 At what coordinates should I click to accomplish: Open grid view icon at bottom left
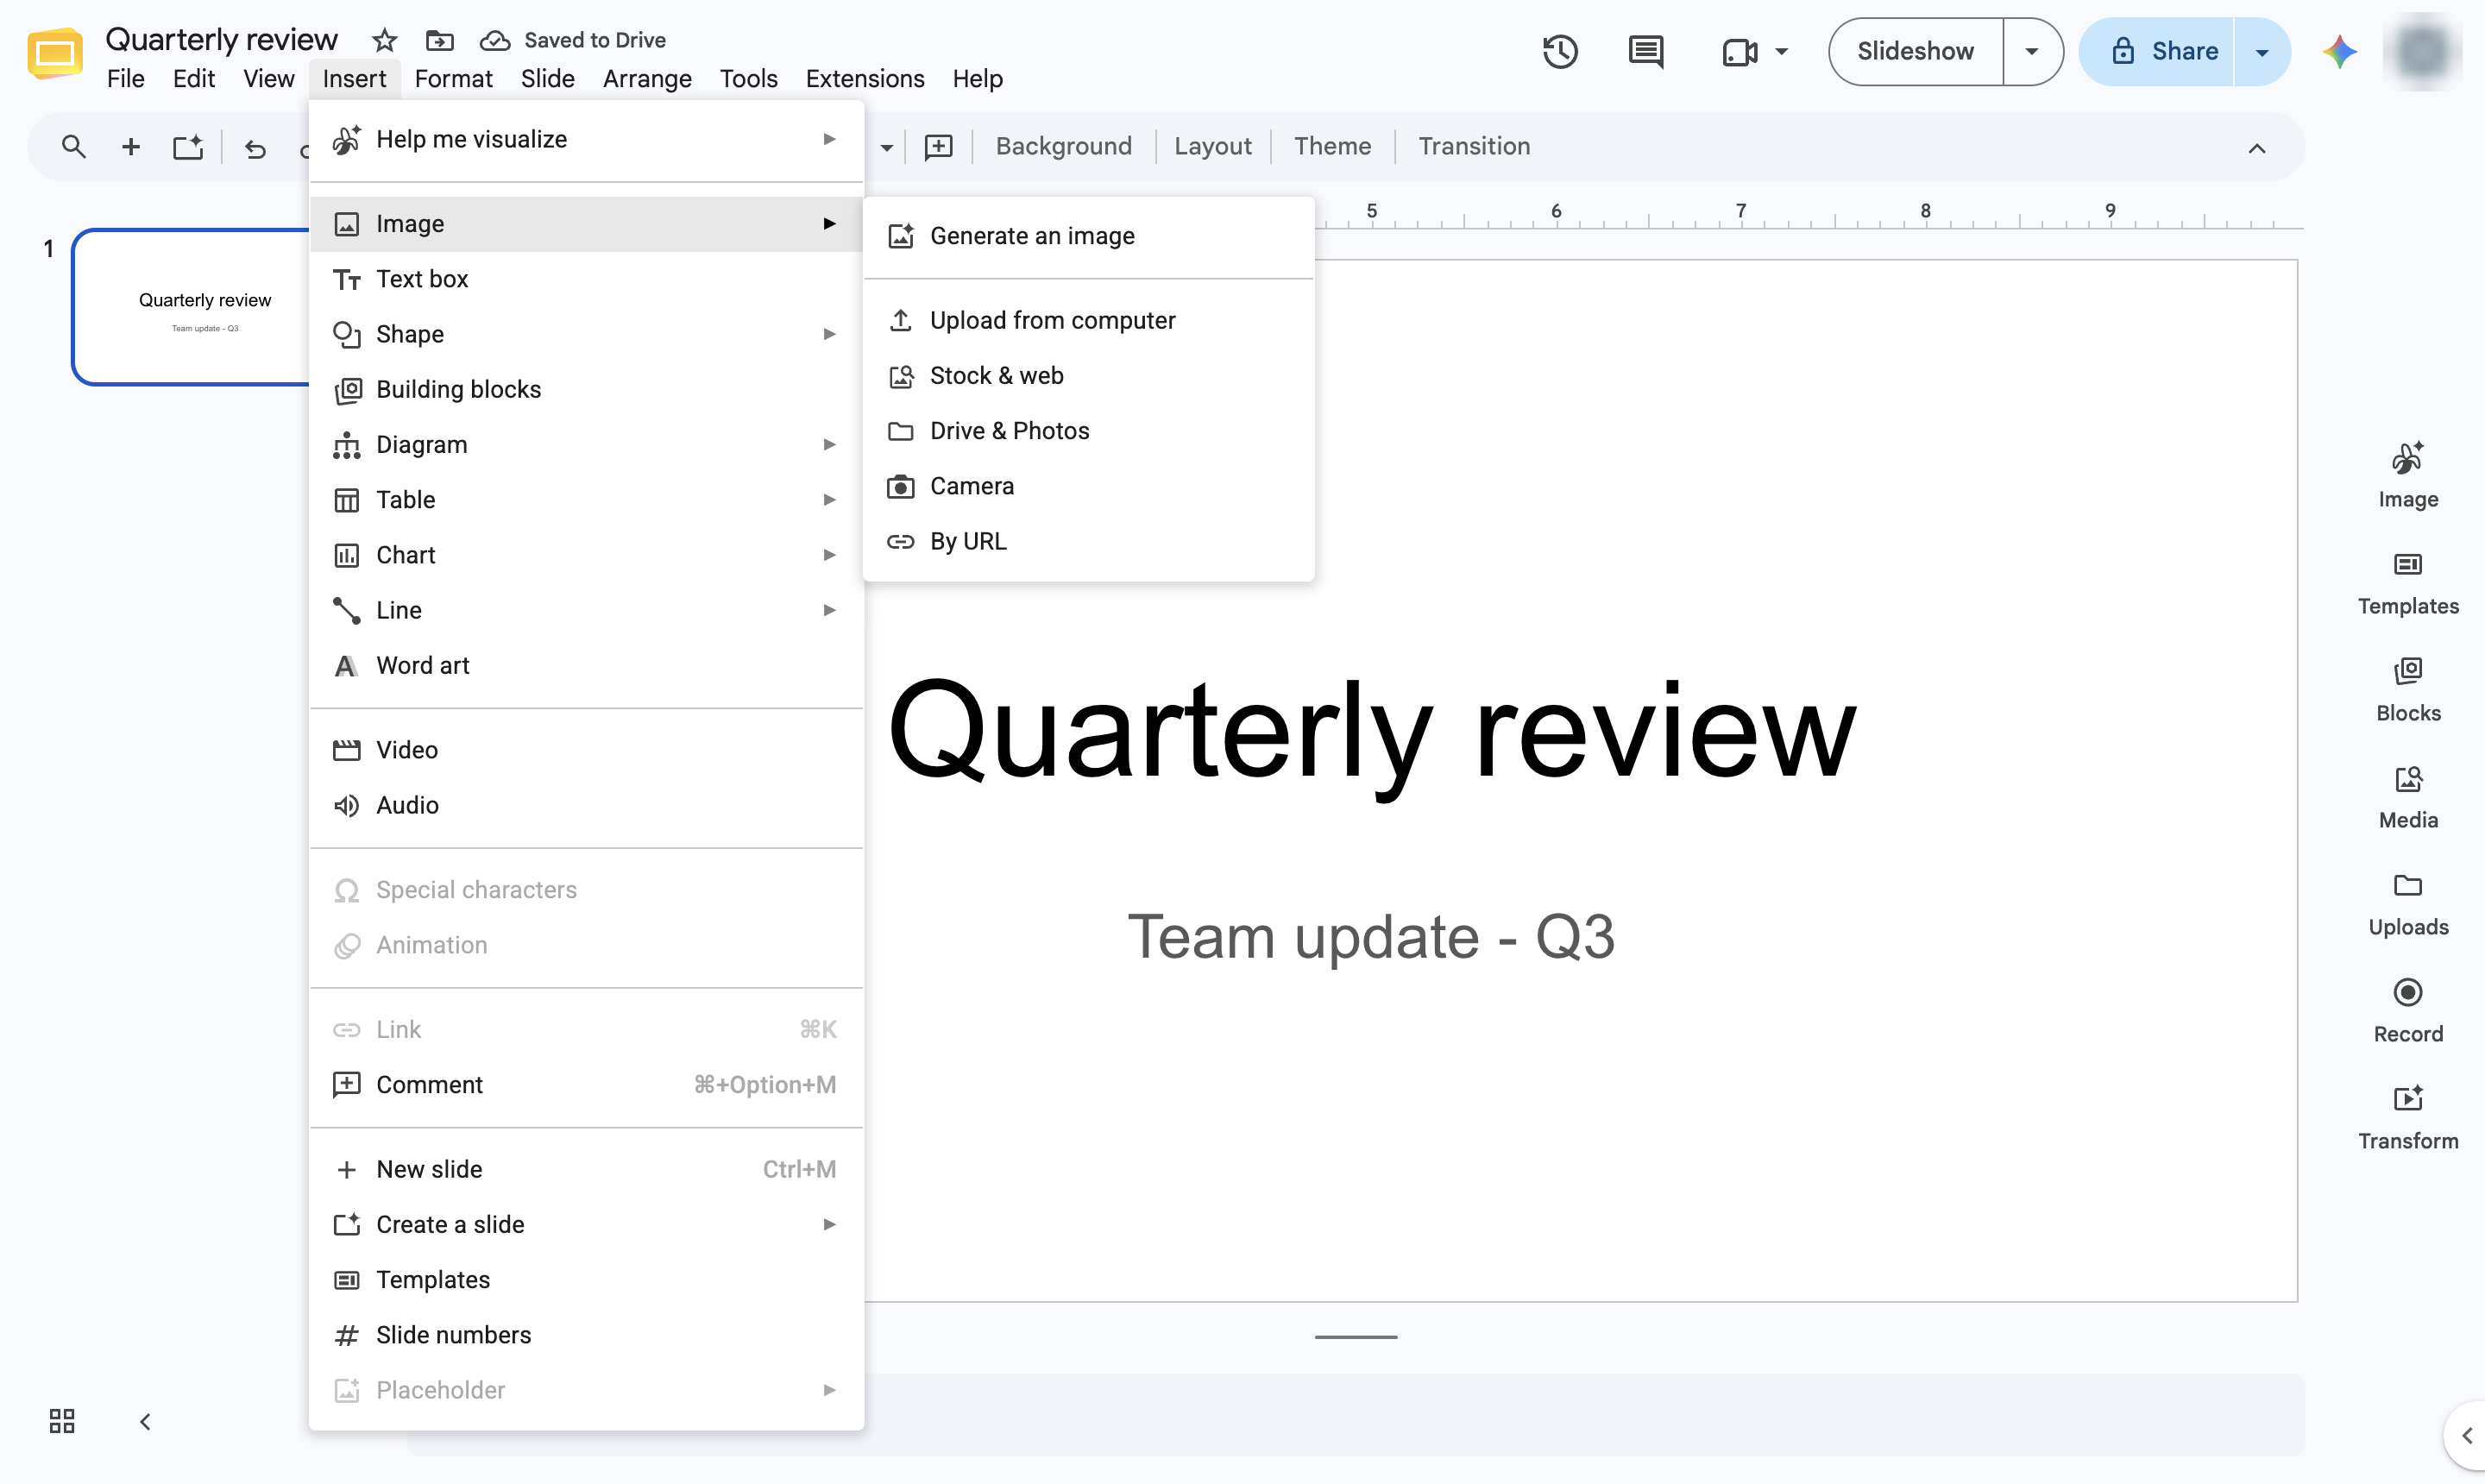pyautogui.click(x=62, y=1421)
